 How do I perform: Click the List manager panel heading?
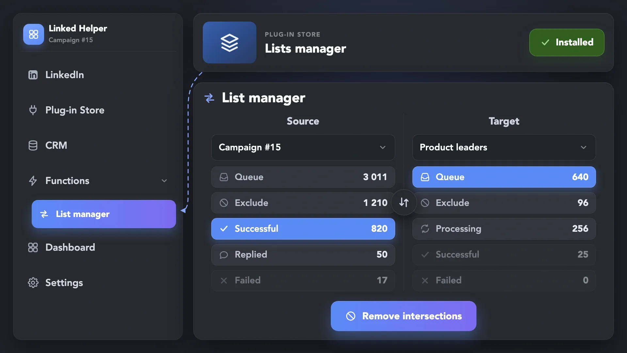264,98
